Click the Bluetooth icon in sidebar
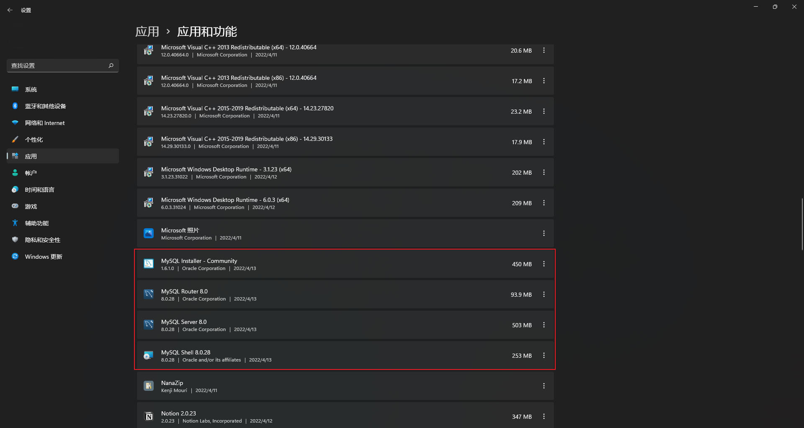The image size is (804, 428). (x=15, y=106)
